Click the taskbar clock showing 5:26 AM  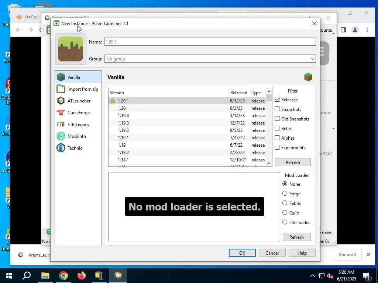coord(346,276)
